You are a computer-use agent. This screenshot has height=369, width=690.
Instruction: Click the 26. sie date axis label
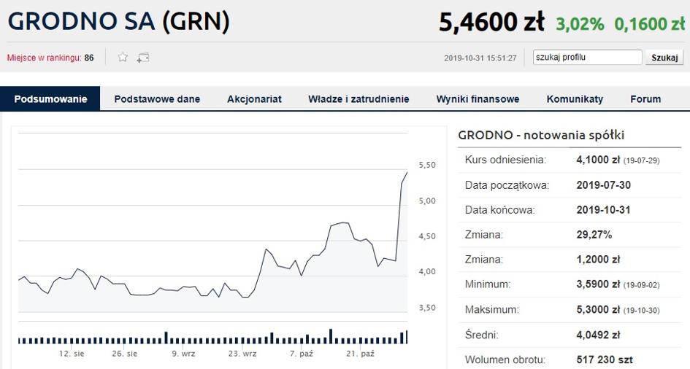125,354
